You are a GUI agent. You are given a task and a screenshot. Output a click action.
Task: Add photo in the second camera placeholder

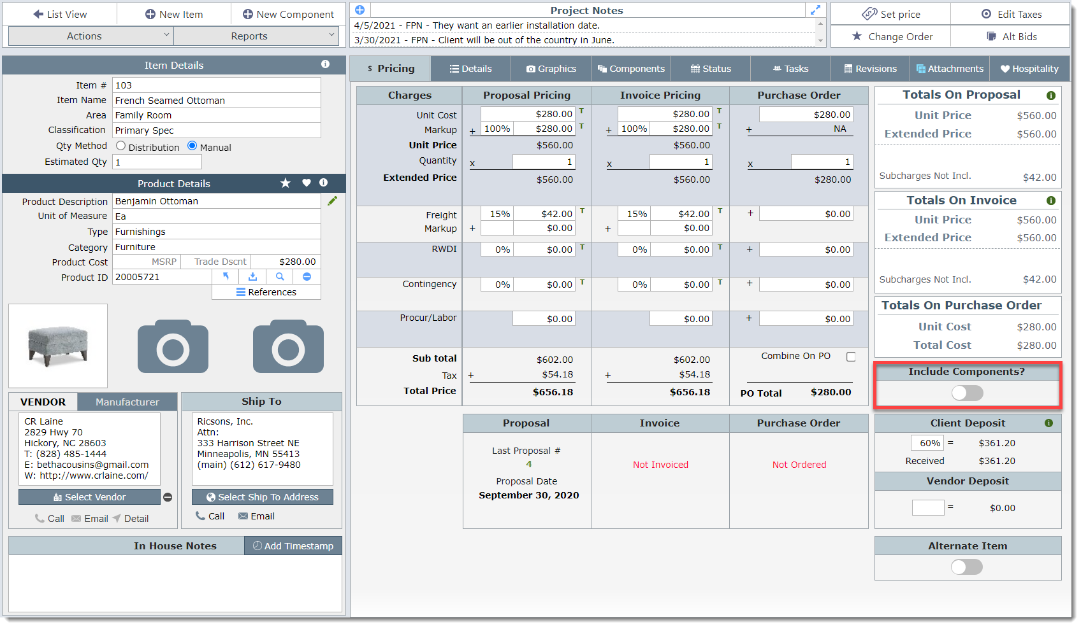tap(288, 346)
